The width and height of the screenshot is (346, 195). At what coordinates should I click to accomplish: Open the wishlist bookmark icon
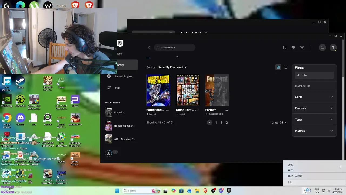[x=285, y=47]
